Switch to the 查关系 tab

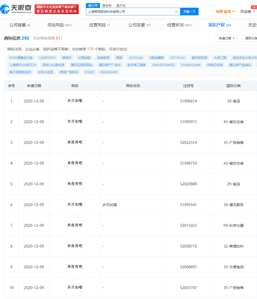point(121,5)
